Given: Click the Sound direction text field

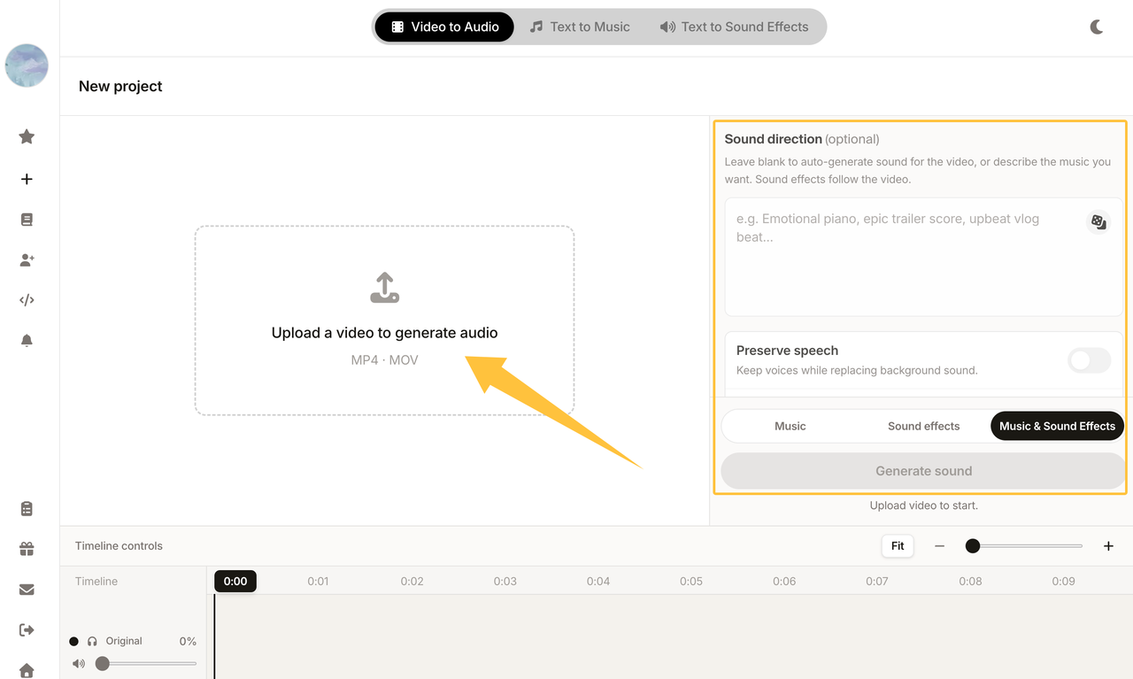Looking at the screenshot, I should click(x=923, y=257).
